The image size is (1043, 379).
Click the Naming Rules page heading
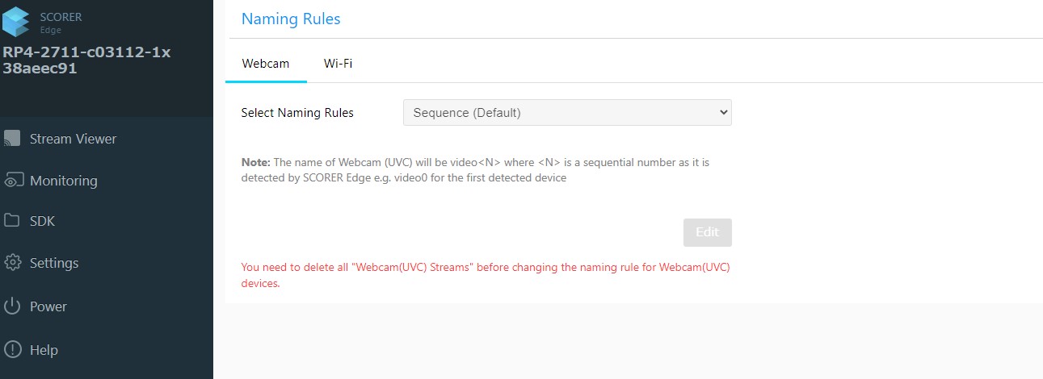[291, 19]
